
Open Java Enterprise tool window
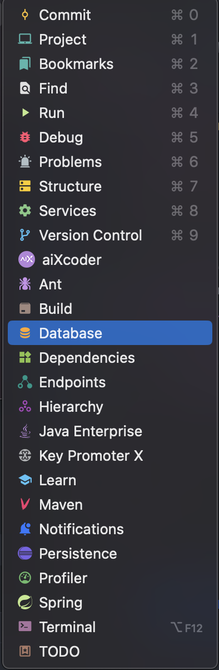tap(110, 431)
